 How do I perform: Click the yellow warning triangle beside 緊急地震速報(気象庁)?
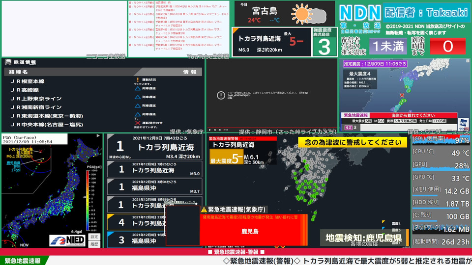pyautogui.click(x=204, y=210)
